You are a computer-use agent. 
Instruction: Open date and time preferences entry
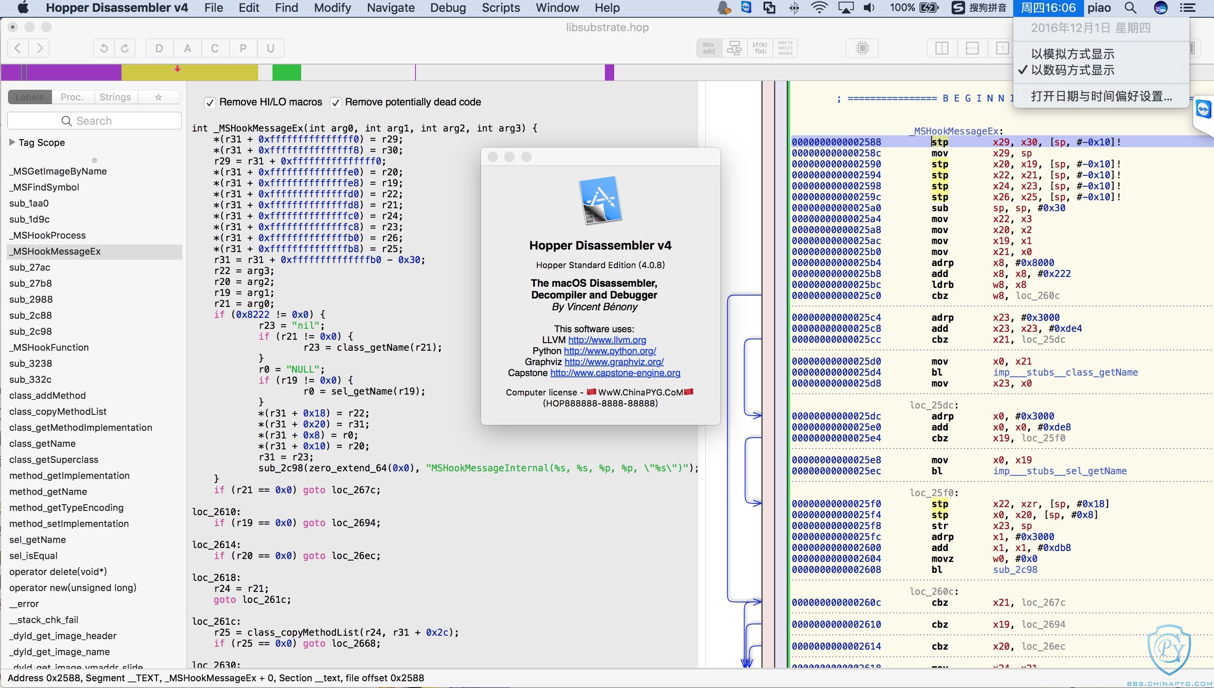(x=1101, y=97)
